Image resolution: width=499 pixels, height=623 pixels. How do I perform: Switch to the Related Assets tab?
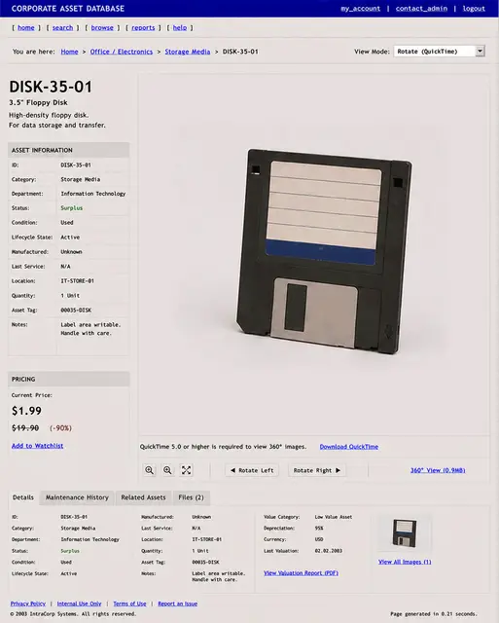coord(143,497)
